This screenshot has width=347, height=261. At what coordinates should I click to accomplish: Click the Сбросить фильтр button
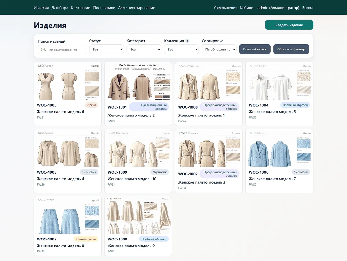click(x=291, y=49)
